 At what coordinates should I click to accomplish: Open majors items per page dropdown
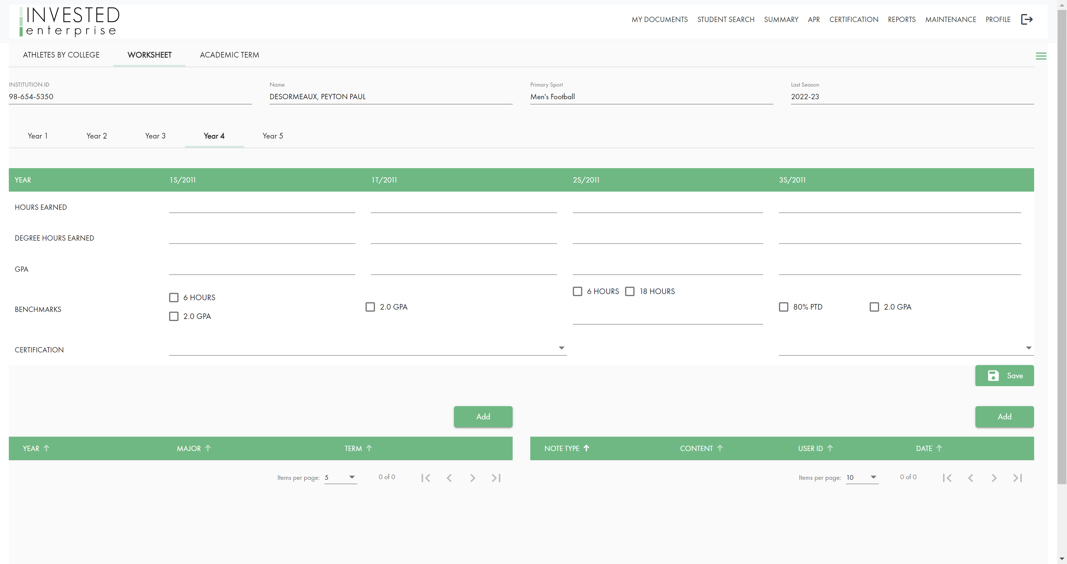[x=340, y=477]
